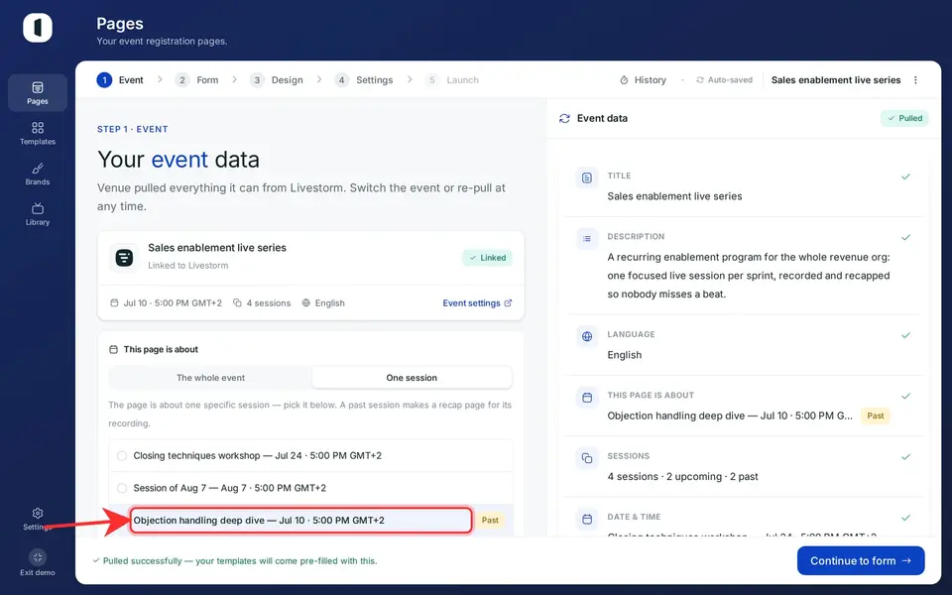Click the History button
This screenshot has height=595, width=952.
point(643,80)
